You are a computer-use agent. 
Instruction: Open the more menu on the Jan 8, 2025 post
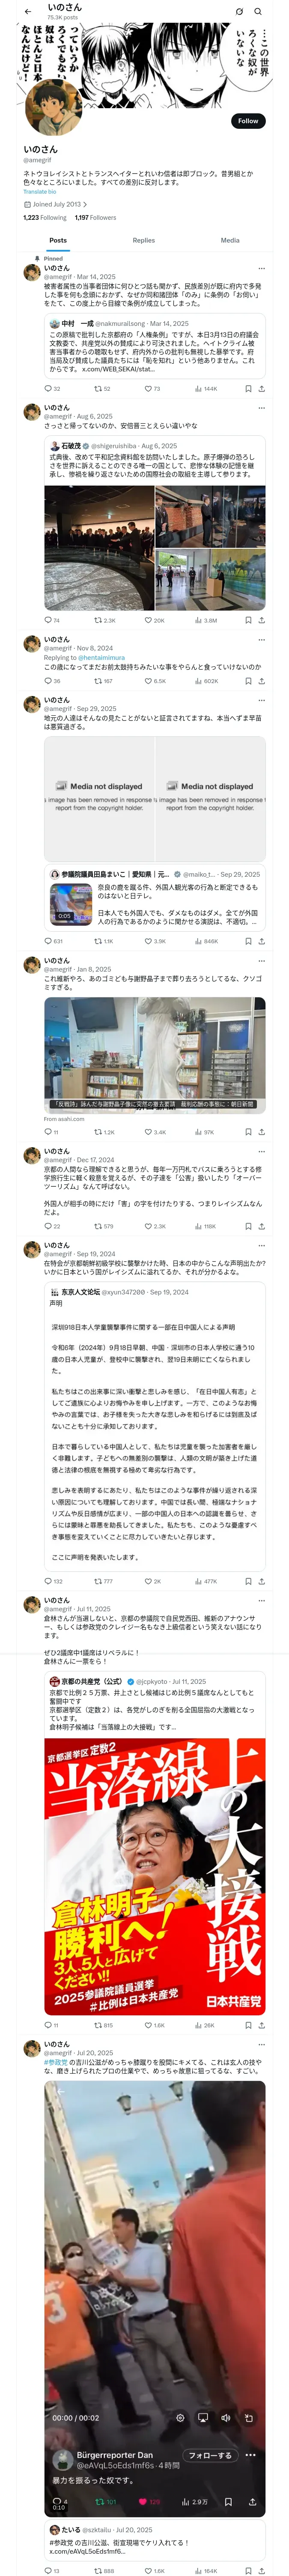click(x=262, y=961)
